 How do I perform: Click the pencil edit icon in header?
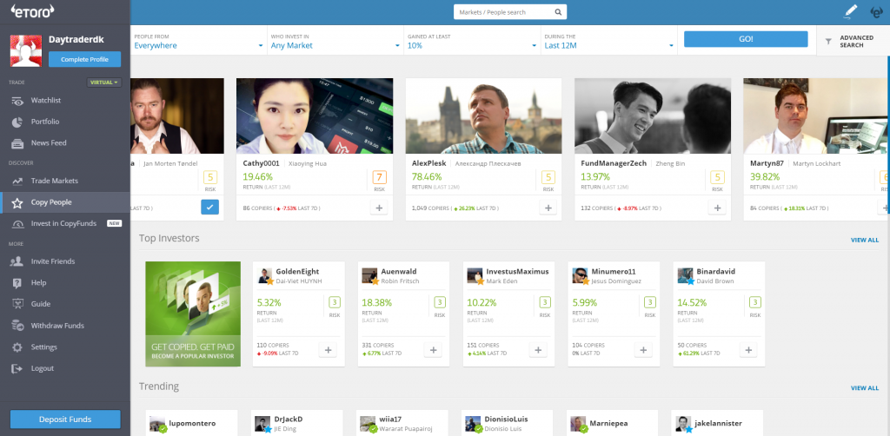click(x=850, y=11)
